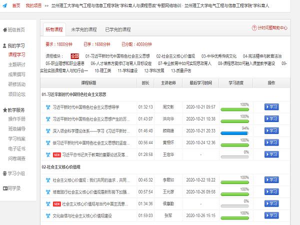300x225 pixels.
Task: Click the clock help icon near 计时问题帮助中心
Action: coord(254,28)
